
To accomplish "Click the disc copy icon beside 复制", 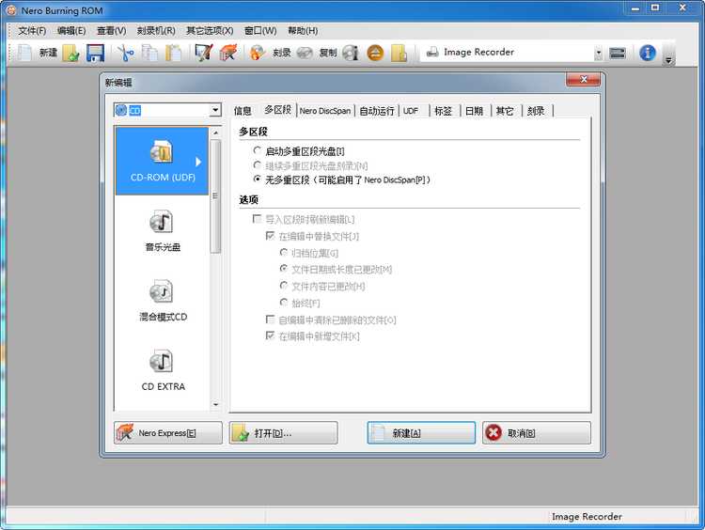I will [305, 53].
